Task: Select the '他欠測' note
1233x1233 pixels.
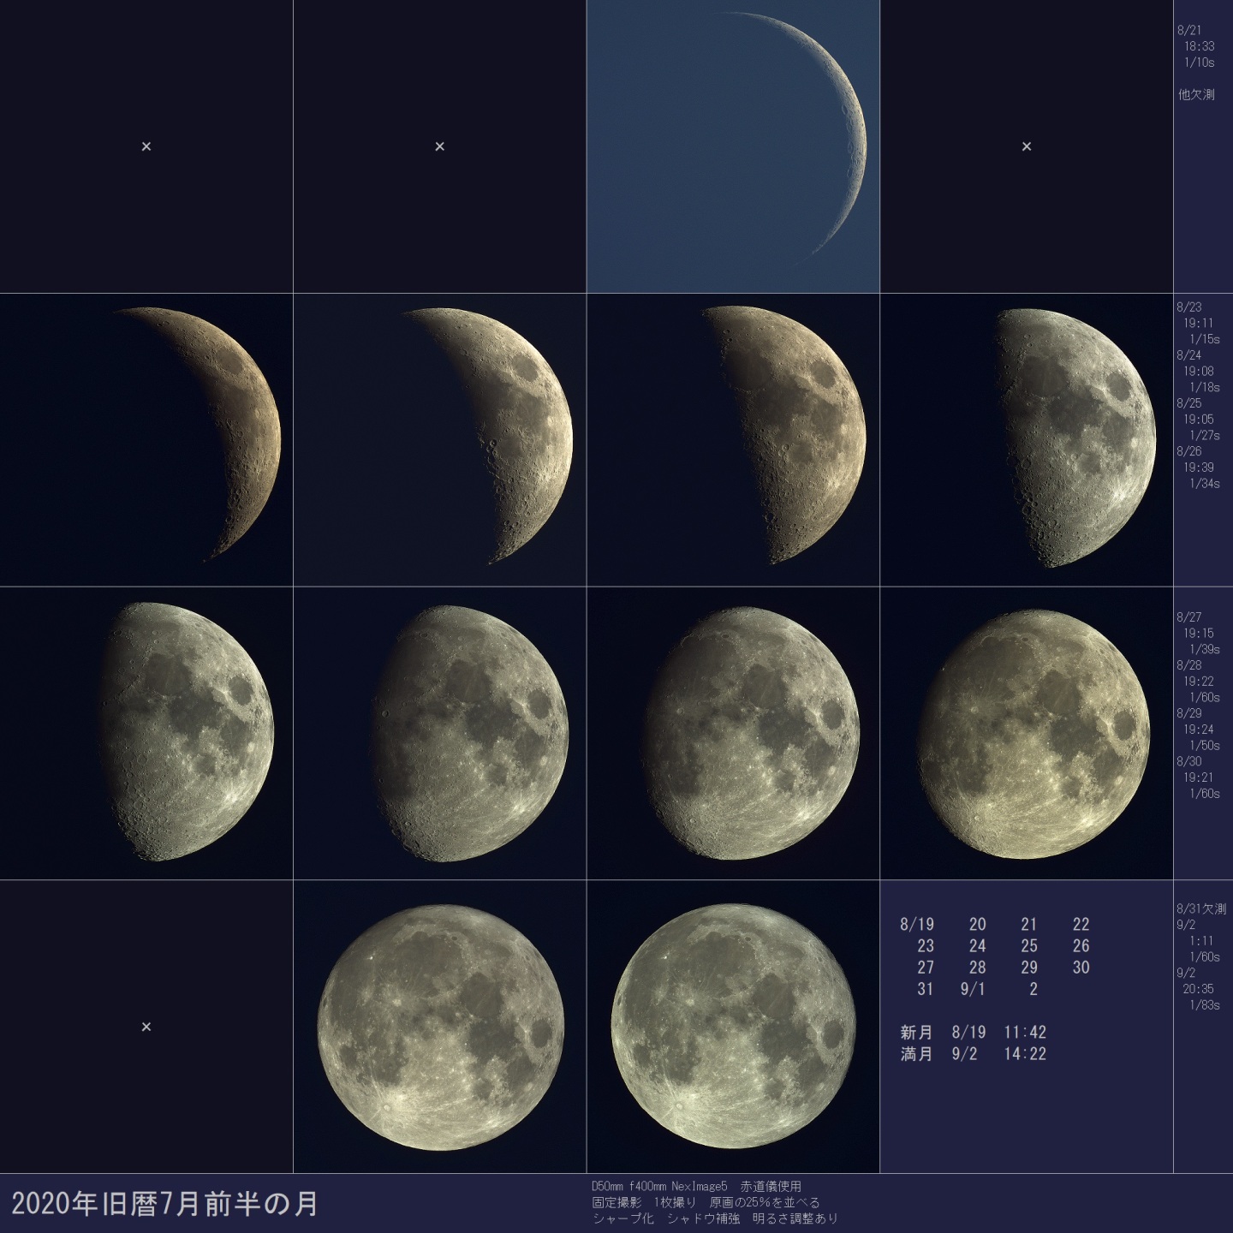Action: click(1196, 95)
